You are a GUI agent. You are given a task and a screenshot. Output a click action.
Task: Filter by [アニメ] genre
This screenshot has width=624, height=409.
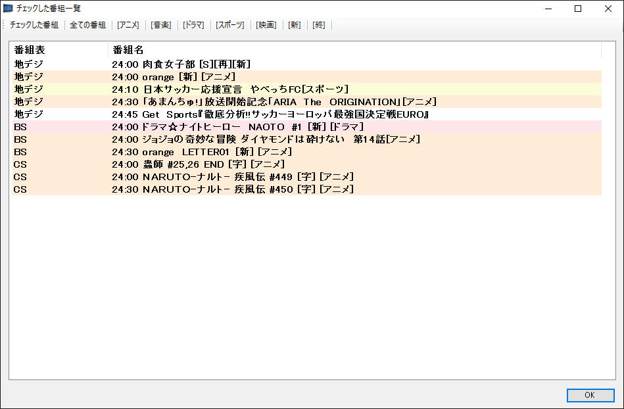point(128,25)
